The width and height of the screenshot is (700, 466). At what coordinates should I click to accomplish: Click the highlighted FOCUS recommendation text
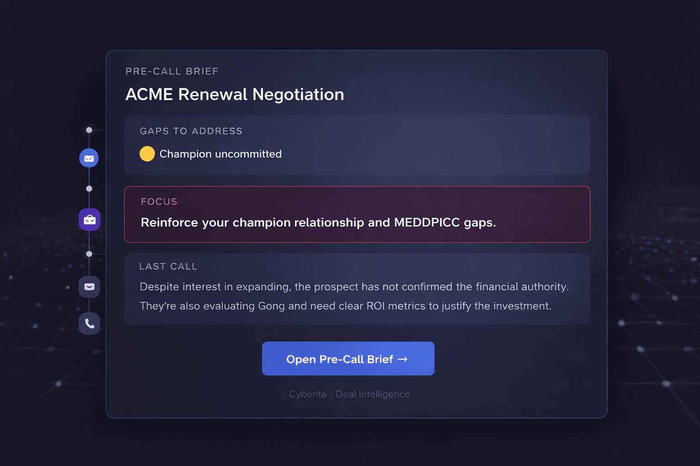[318, 223]
